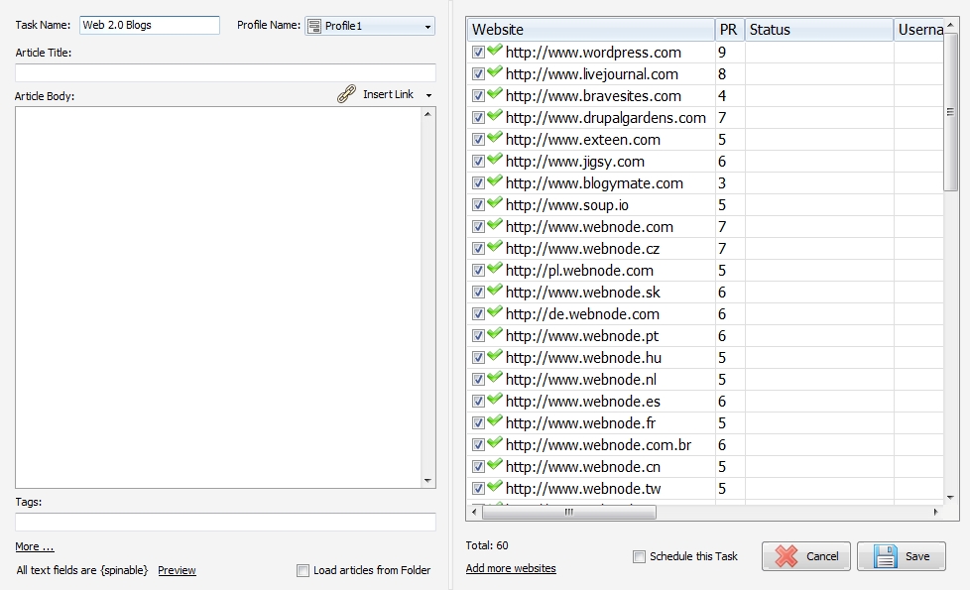Image resolution: width=970 pixels, height=590 pixels.
Task: Select the http://www.webnode.tw row text
Action: coord(583,489)
